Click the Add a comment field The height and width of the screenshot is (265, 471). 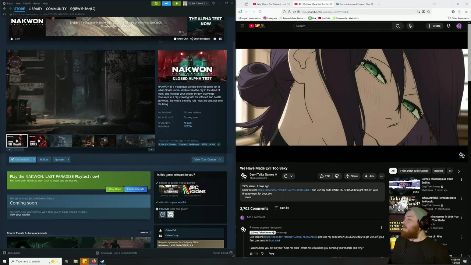[x=315, y=217]
